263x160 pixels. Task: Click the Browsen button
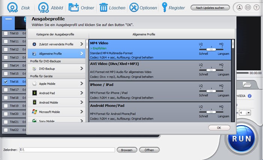127,150
